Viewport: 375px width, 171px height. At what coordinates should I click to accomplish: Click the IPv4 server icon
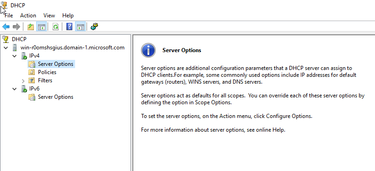coord(24,56)
